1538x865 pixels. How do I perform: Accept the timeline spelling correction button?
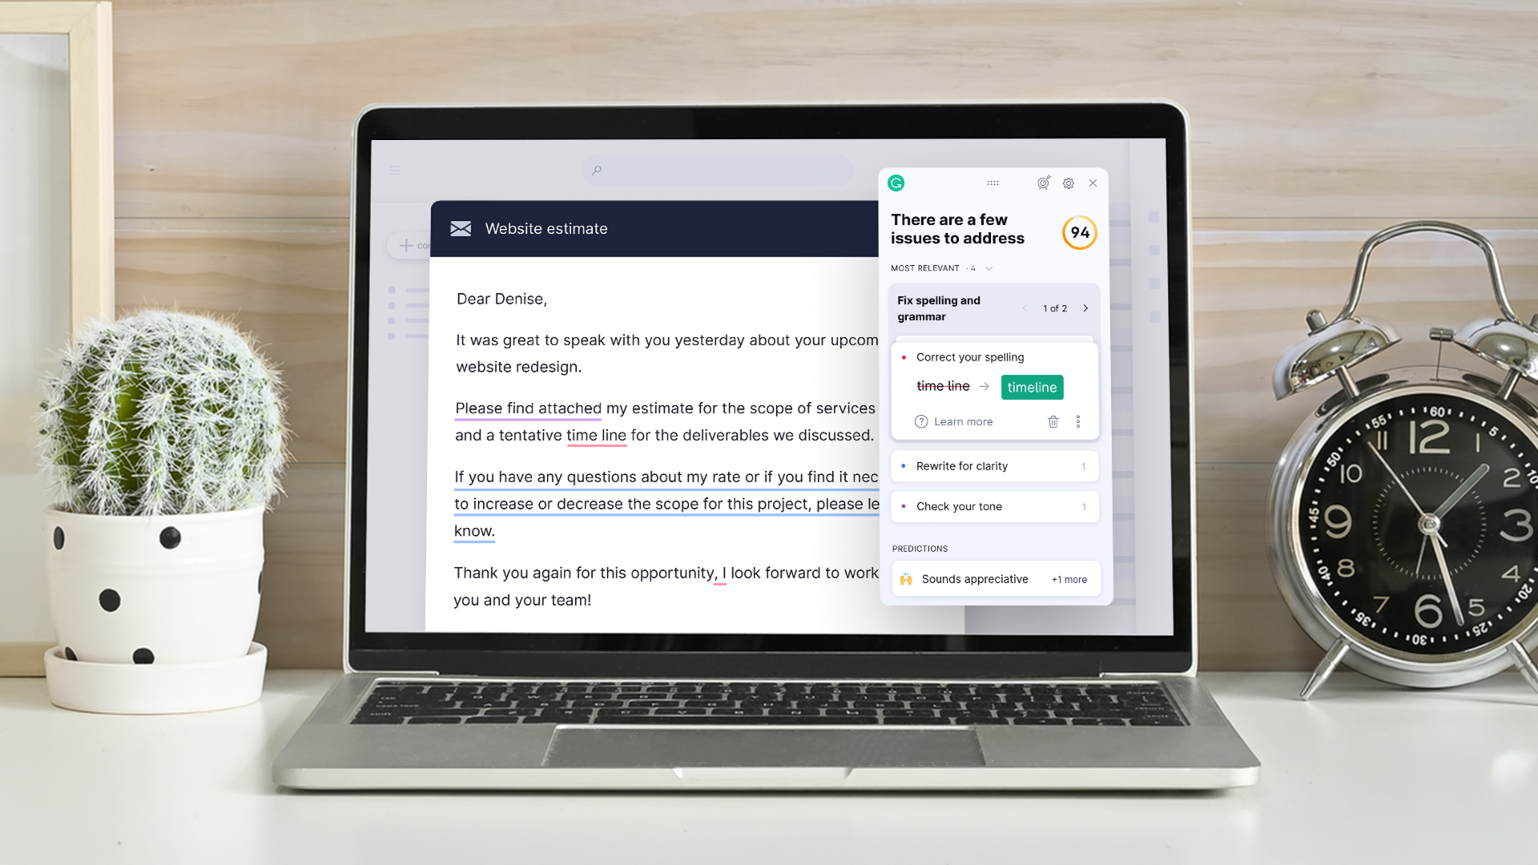click(x=1032, y=387)
